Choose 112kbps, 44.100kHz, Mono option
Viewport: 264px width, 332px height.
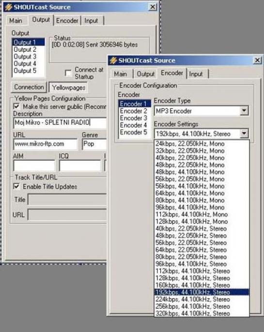point(202,214)
